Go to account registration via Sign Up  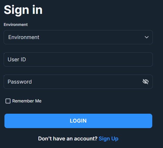click(108, 139)
